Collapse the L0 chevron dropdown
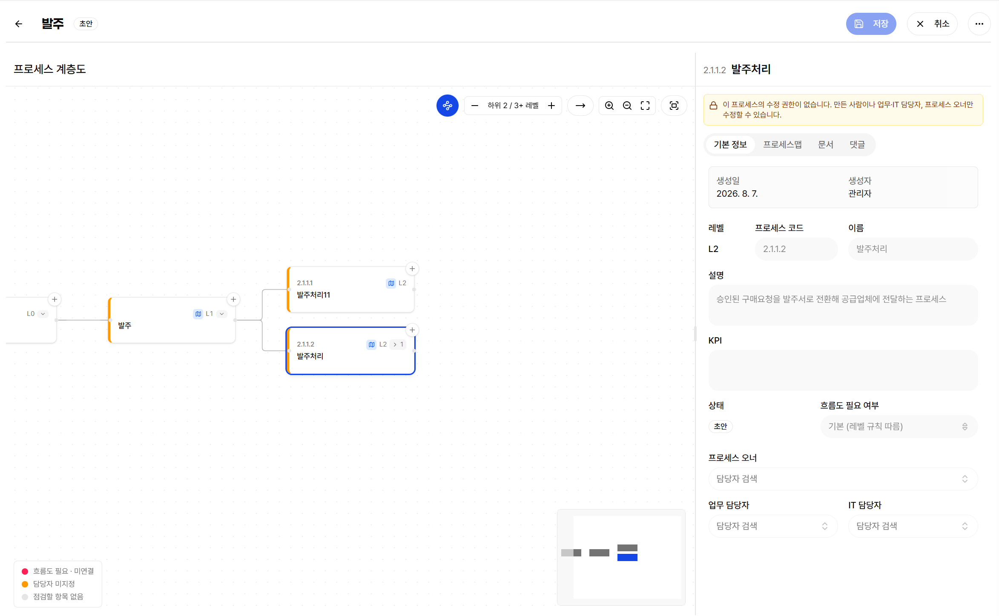Viewport: 999px width, 616px height. (43, 314)
